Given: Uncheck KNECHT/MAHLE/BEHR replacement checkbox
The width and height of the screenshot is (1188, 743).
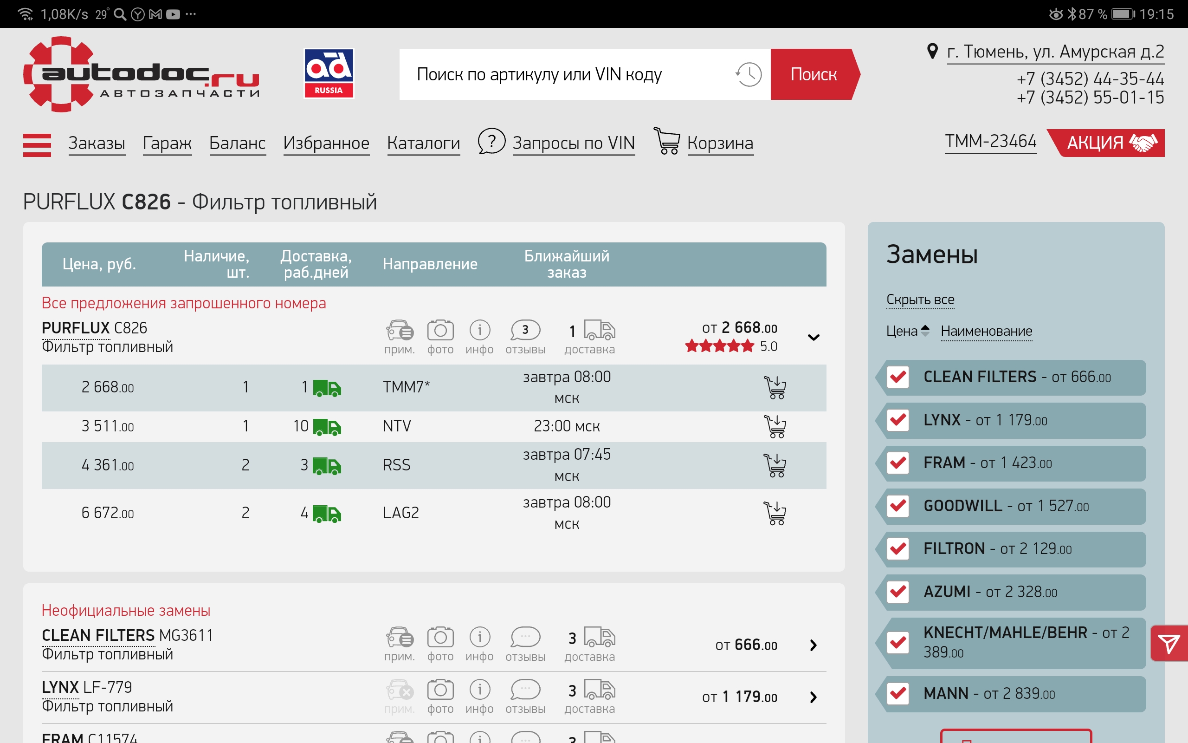Looking at the screenshot, I should point(898,643).
